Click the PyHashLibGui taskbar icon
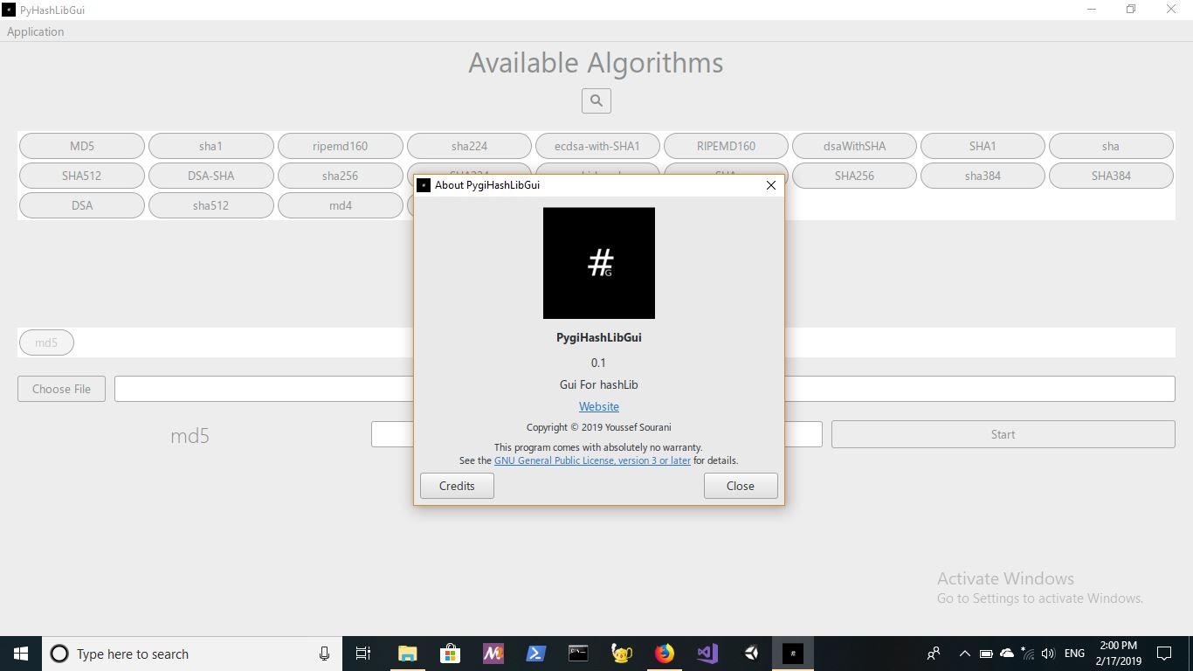 pos(793,654)
